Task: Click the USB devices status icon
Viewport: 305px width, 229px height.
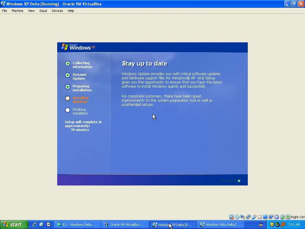Action: (254, 217)
